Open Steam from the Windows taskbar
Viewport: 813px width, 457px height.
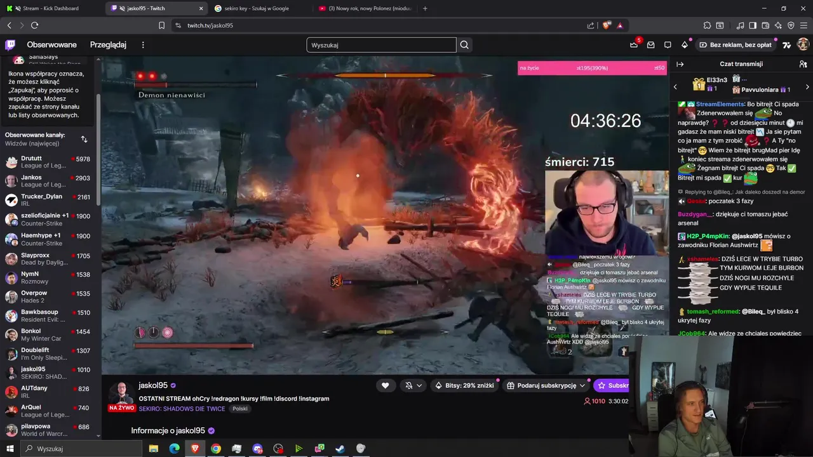coord(340,449)
